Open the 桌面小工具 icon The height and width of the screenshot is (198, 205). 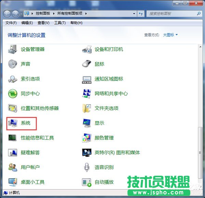pyautogui.click(x=13, y=182)
